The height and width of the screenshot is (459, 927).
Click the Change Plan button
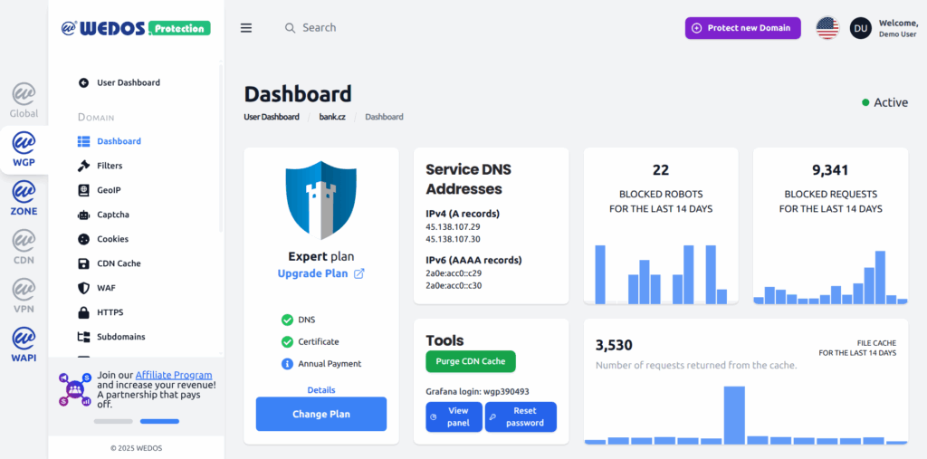coord(321,414)
